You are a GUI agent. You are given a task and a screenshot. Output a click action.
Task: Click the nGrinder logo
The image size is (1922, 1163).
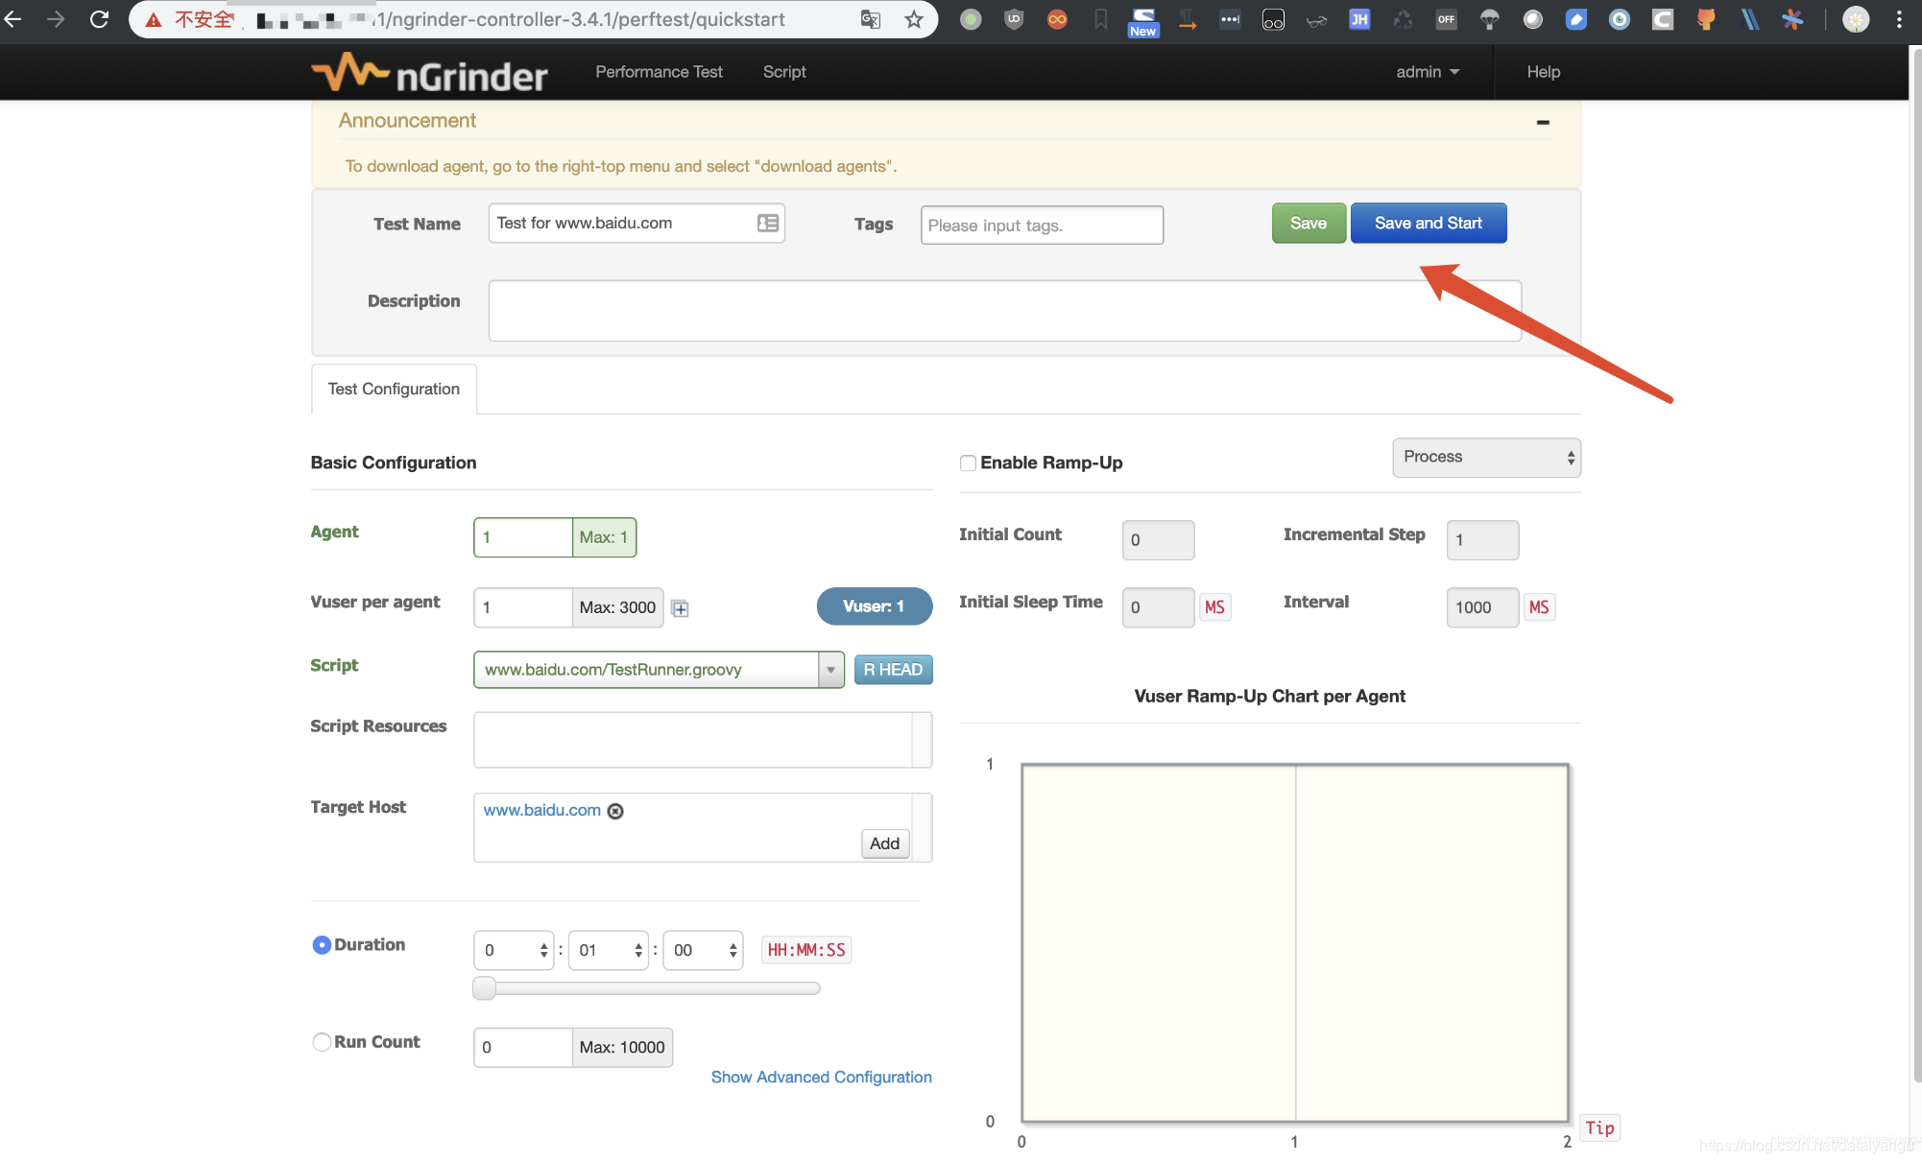pyautogui.click(x=429, y=73)
